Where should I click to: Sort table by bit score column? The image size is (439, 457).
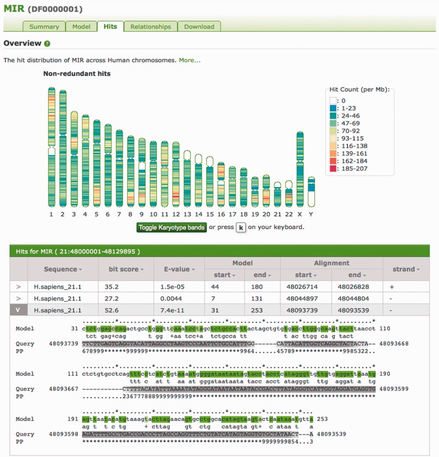126,269
